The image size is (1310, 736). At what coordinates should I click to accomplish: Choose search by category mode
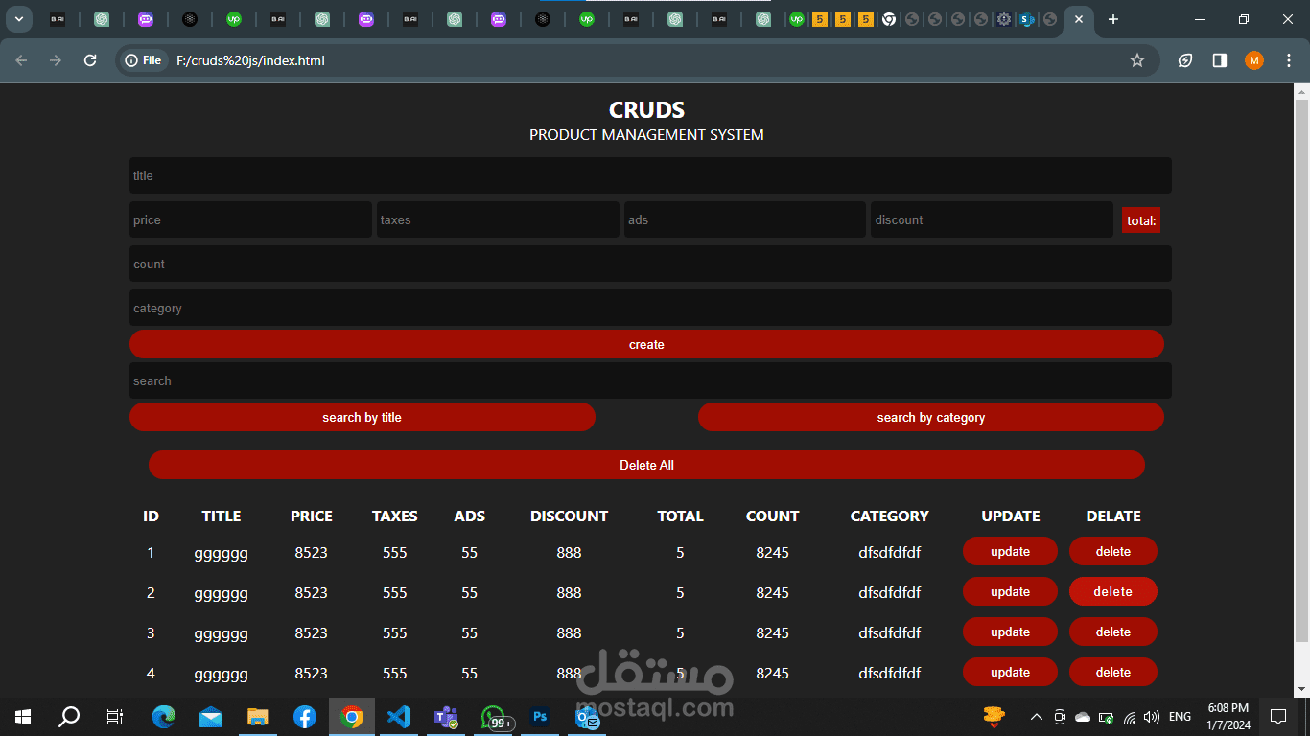click(931, 417)
